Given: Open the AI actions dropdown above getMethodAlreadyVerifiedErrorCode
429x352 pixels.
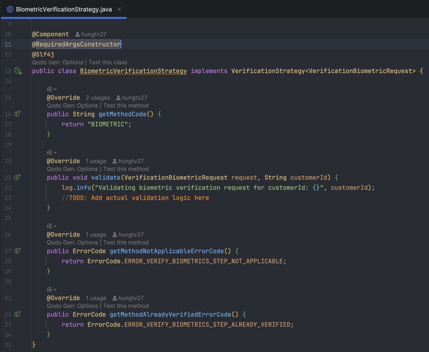Looking at the screenshot, I should 52,289.
